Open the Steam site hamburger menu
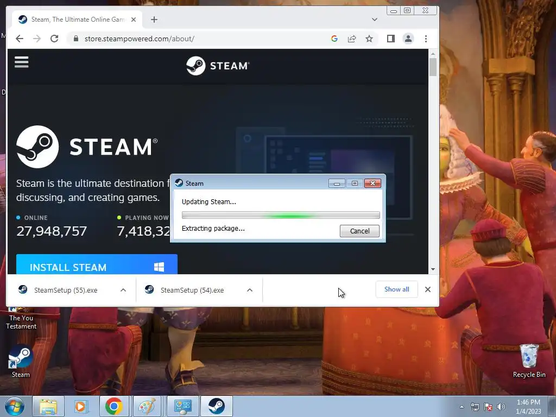 21,62
